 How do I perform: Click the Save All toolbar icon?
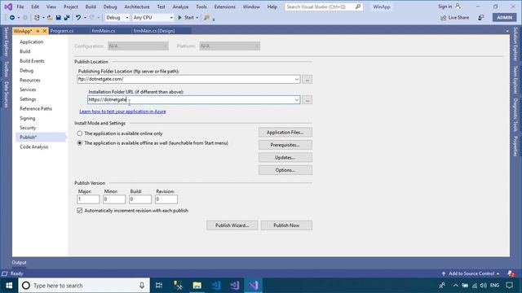point(67,18)
